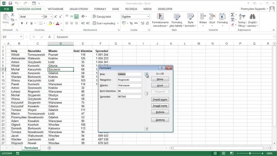Viewport: 277px width, 156px height.
Task: Click the Cut scissors icon
Action: (x=13, y=15)
